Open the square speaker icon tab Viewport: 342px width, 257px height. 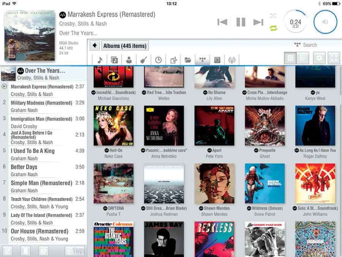click(x=217, y=60)
